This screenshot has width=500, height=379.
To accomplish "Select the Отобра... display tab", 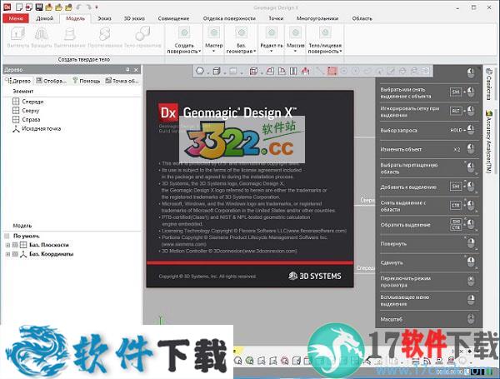I will (x=51, y=81).
